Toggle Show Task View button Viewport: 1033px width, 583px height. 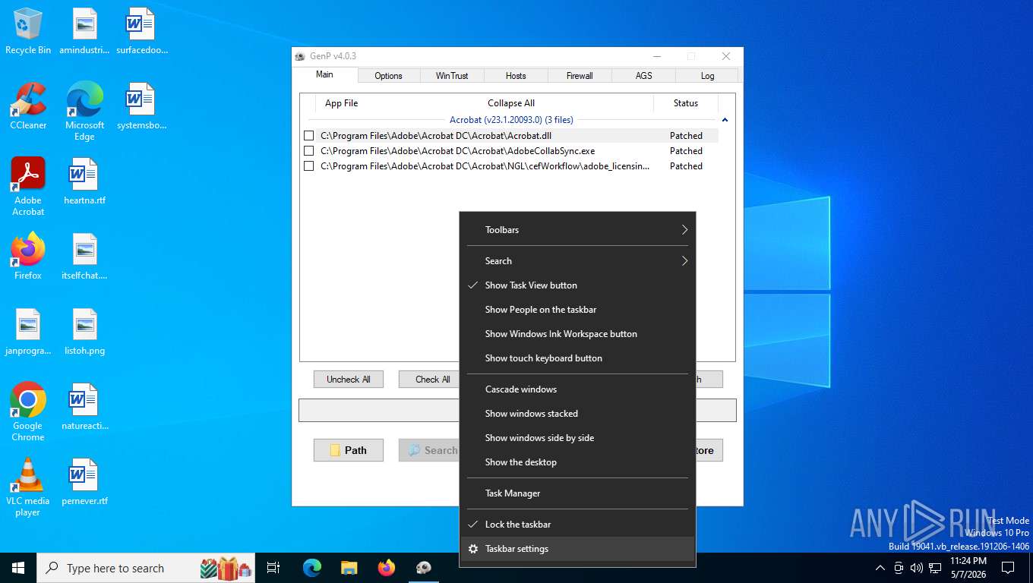click(x=577, y=285)
